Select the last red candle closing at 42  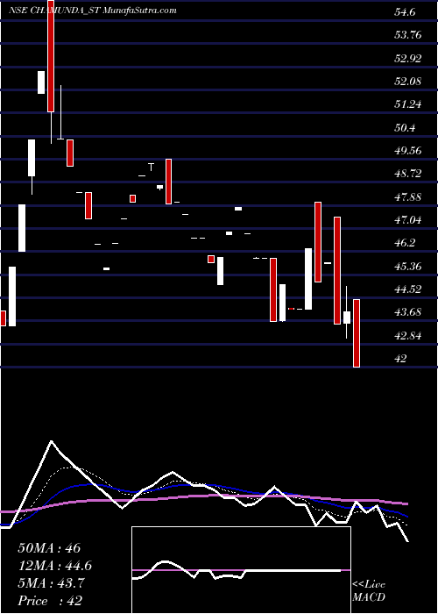click(357, 333)
